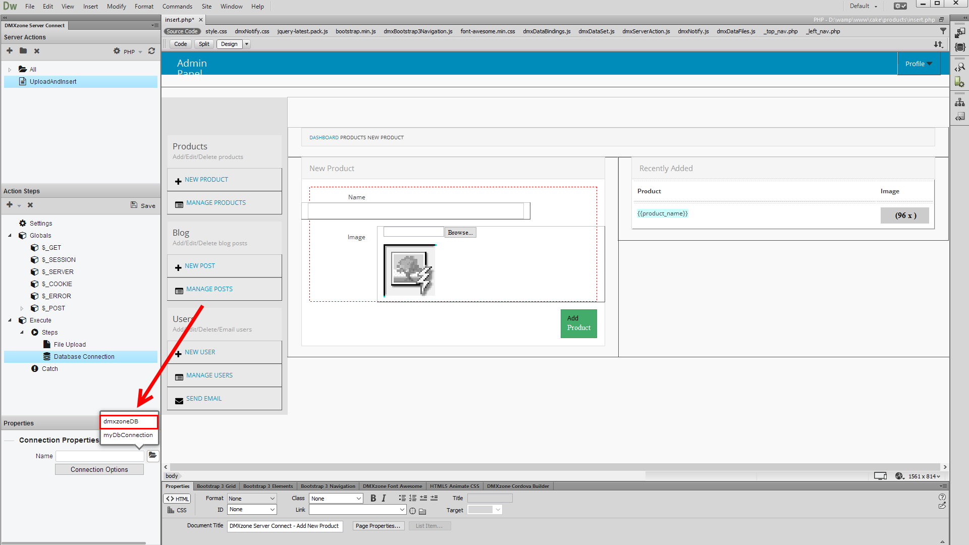Switch to Design view
Screen dimensions: 969x545
click(229, 44)
